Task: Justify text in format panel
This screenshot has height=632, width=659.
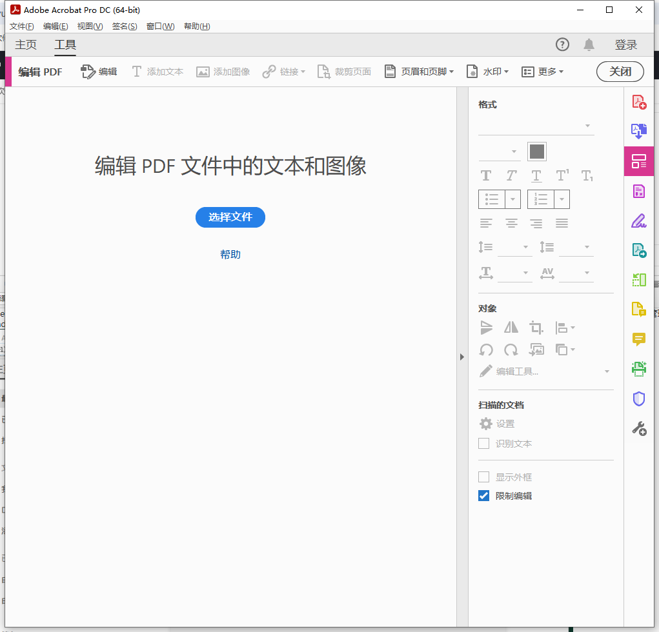Action: (562, 223)
